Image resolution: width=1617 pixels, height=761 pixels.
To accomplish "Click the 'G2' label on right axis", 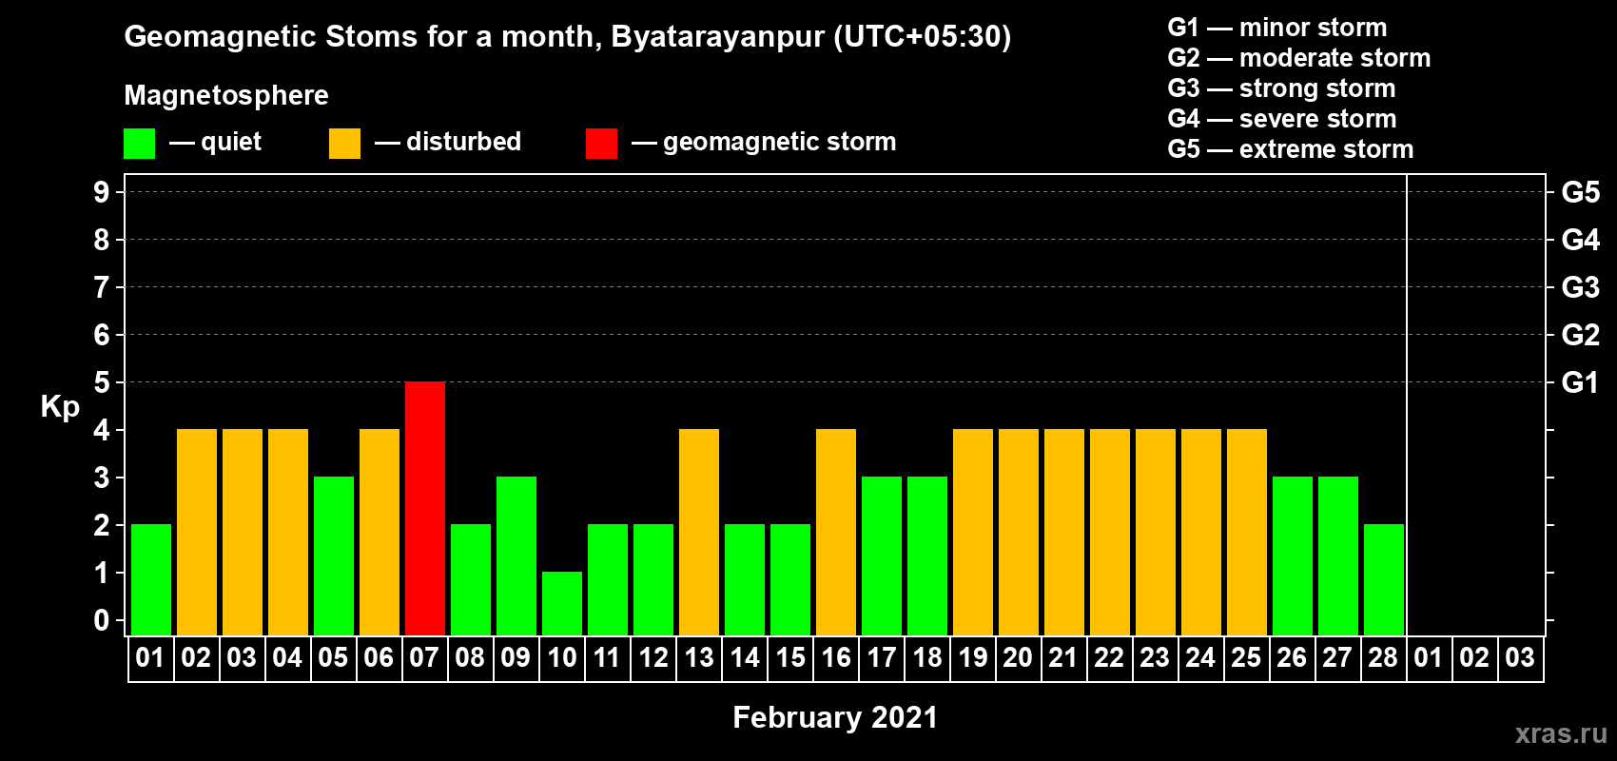I will [1581, 335].
